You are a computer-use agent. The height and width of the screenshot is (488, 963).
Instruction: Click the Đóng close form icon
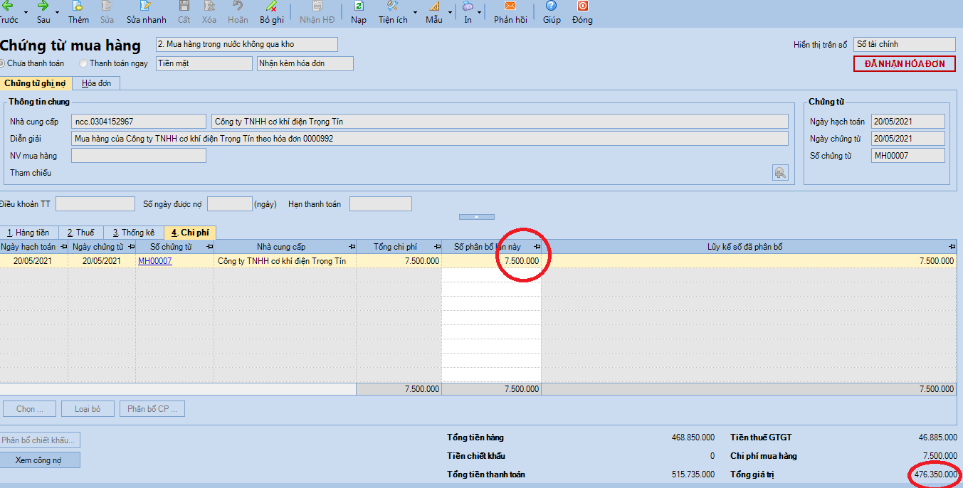pyautogui.click(x=582, y=6)
